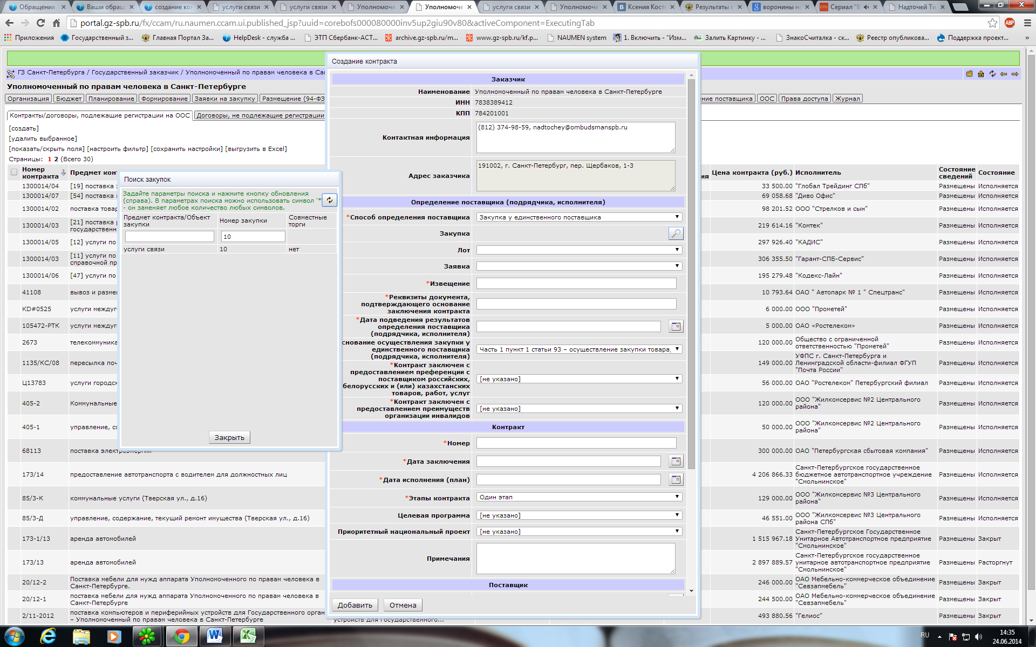
Task: Click the Контактная информация text area
Action: click(576, 137)
